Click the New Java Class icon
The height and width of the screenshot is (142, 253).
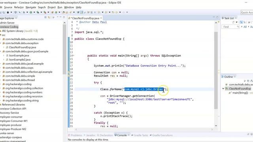[x=56, y=12]
